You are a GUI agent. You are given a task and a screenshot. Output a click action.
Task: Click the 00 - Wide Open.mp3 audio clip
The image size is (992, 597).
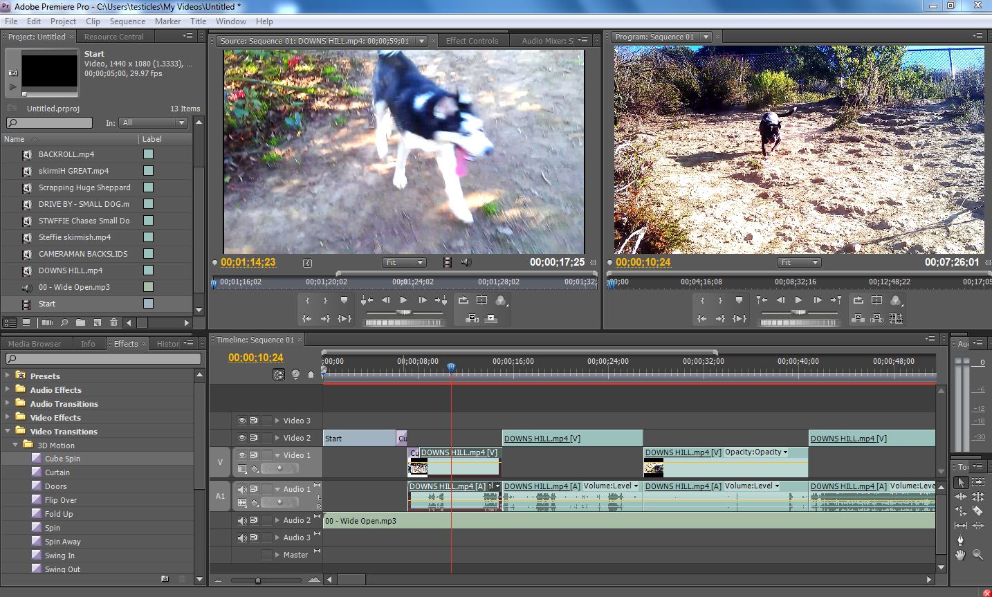tap(629, 521)
